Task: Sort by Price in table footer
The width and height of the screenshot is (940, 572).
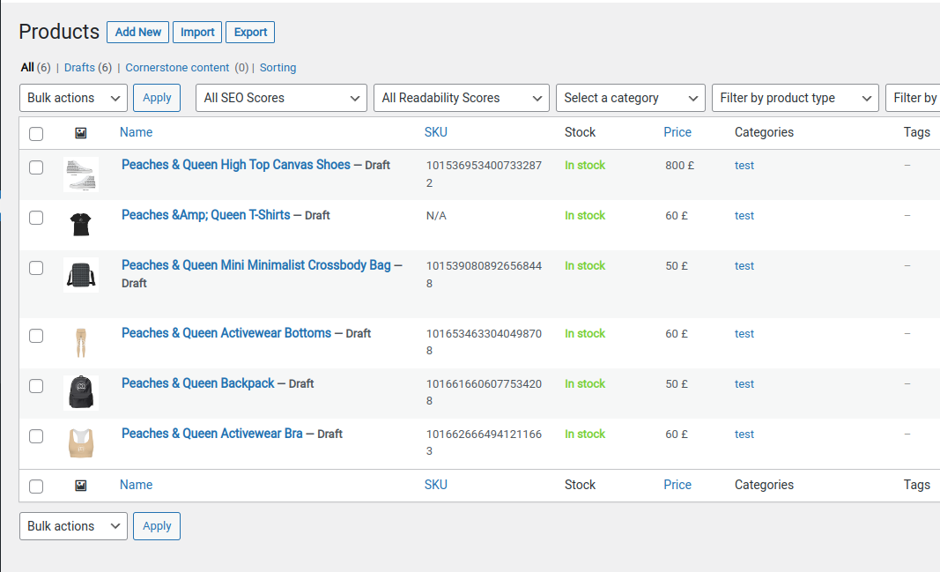Action: click(677, 485)
